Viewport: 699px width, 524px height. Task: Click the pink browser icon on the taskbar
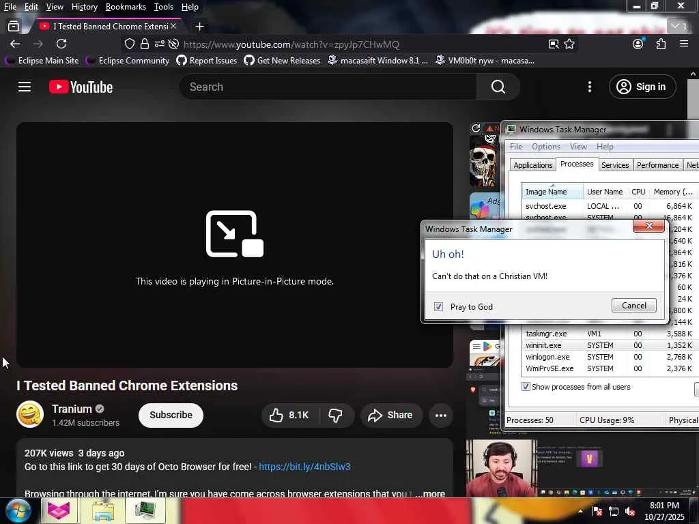59,510
